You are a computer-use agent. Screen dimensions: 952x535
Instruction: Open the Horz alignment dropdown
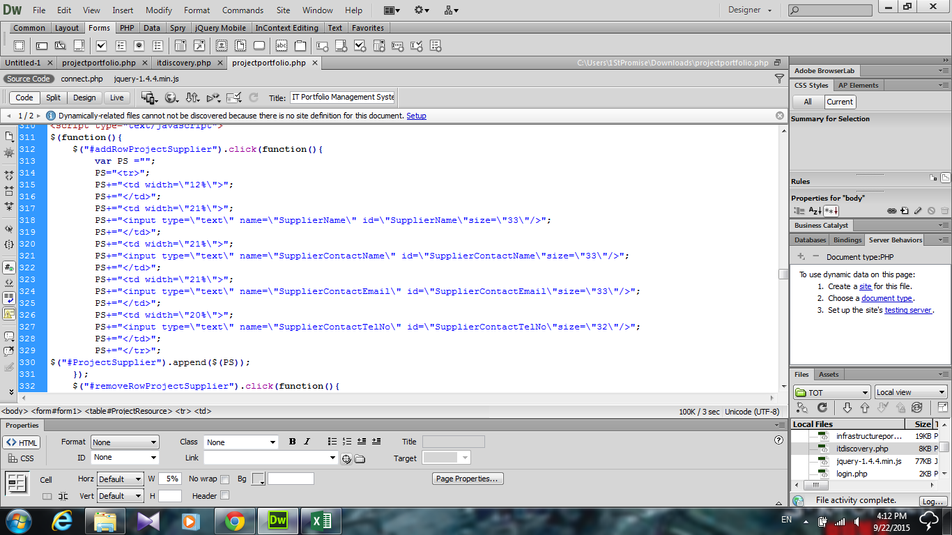[x=121, y=479]
